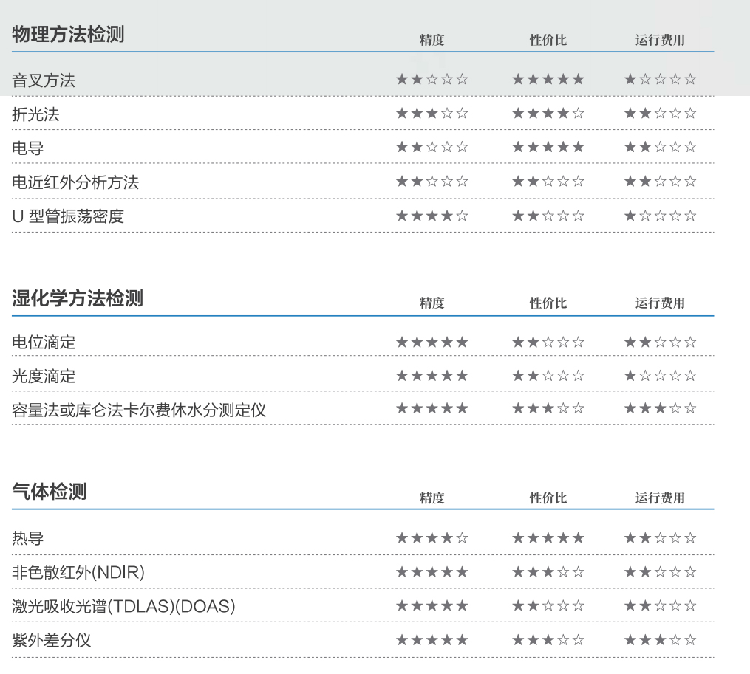Select the 性价比 stars for 紫外差分仪
The image size is (750, 674).
548,640
